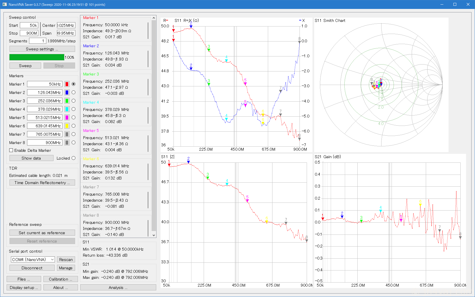This screenshot has width=475, height=297.
Task: Toggle the Locked radio option
Action: [x=73, y=158]
